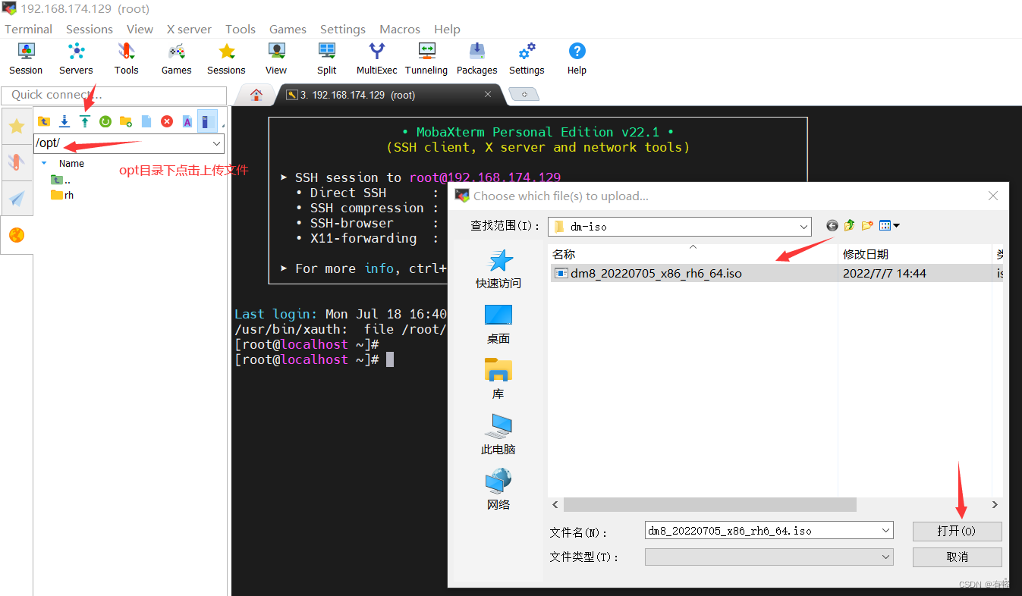Screen dimensions: 1022x596
Task: Click the green upload icon in file browser
Action: (x=83, y=121)
